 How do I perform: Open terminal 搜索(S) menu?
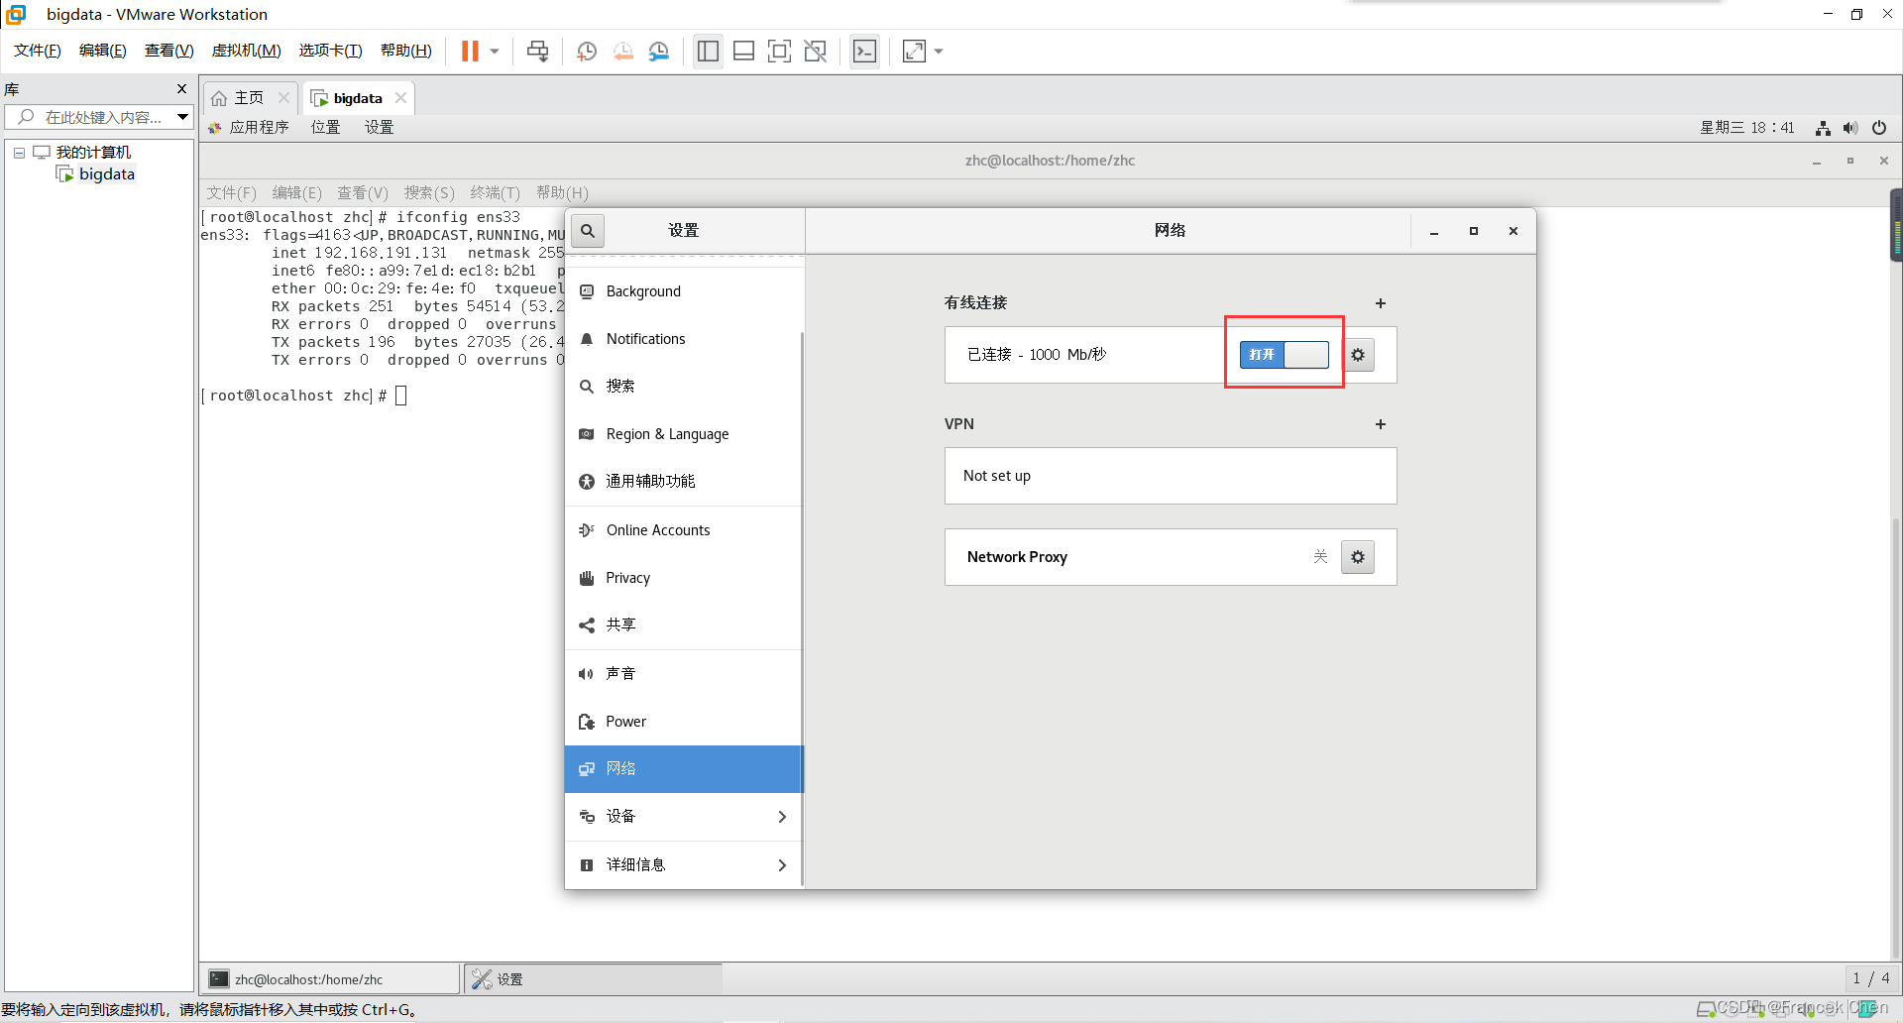[428, 192]
